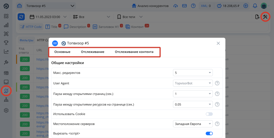Select the Контент tab
This screenshot has width=274, height=138.
pyautogui.click(x=137, y=27)
